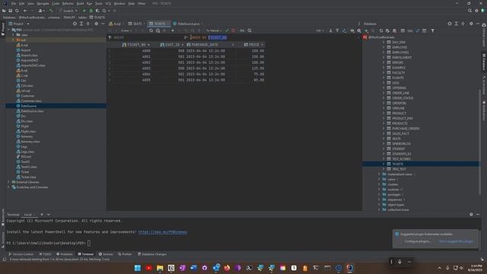Viewport: 487px width, 274px height.
Task: Open Firefox from the taskbar
Action: click(x=227, y=268)
